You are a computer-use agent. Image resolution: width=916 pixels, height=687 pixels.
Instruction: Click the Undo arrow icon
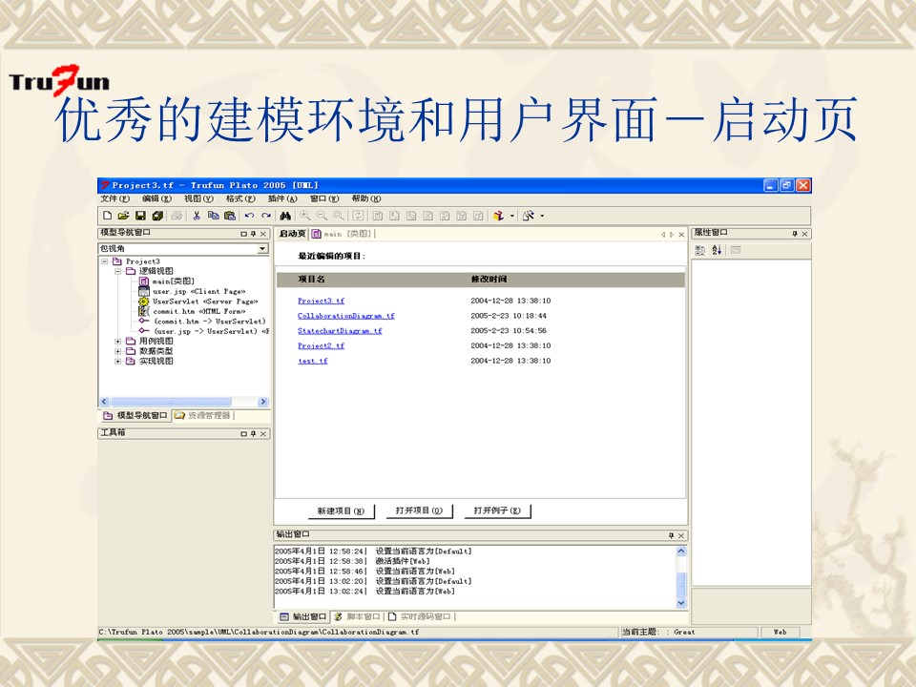click(x=249, y=216)
